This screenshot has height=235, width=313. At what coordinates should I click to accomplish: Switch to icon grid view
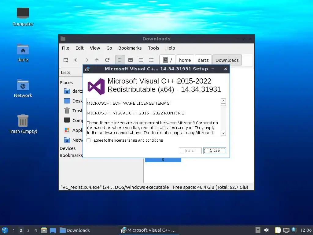click(120, 60)
